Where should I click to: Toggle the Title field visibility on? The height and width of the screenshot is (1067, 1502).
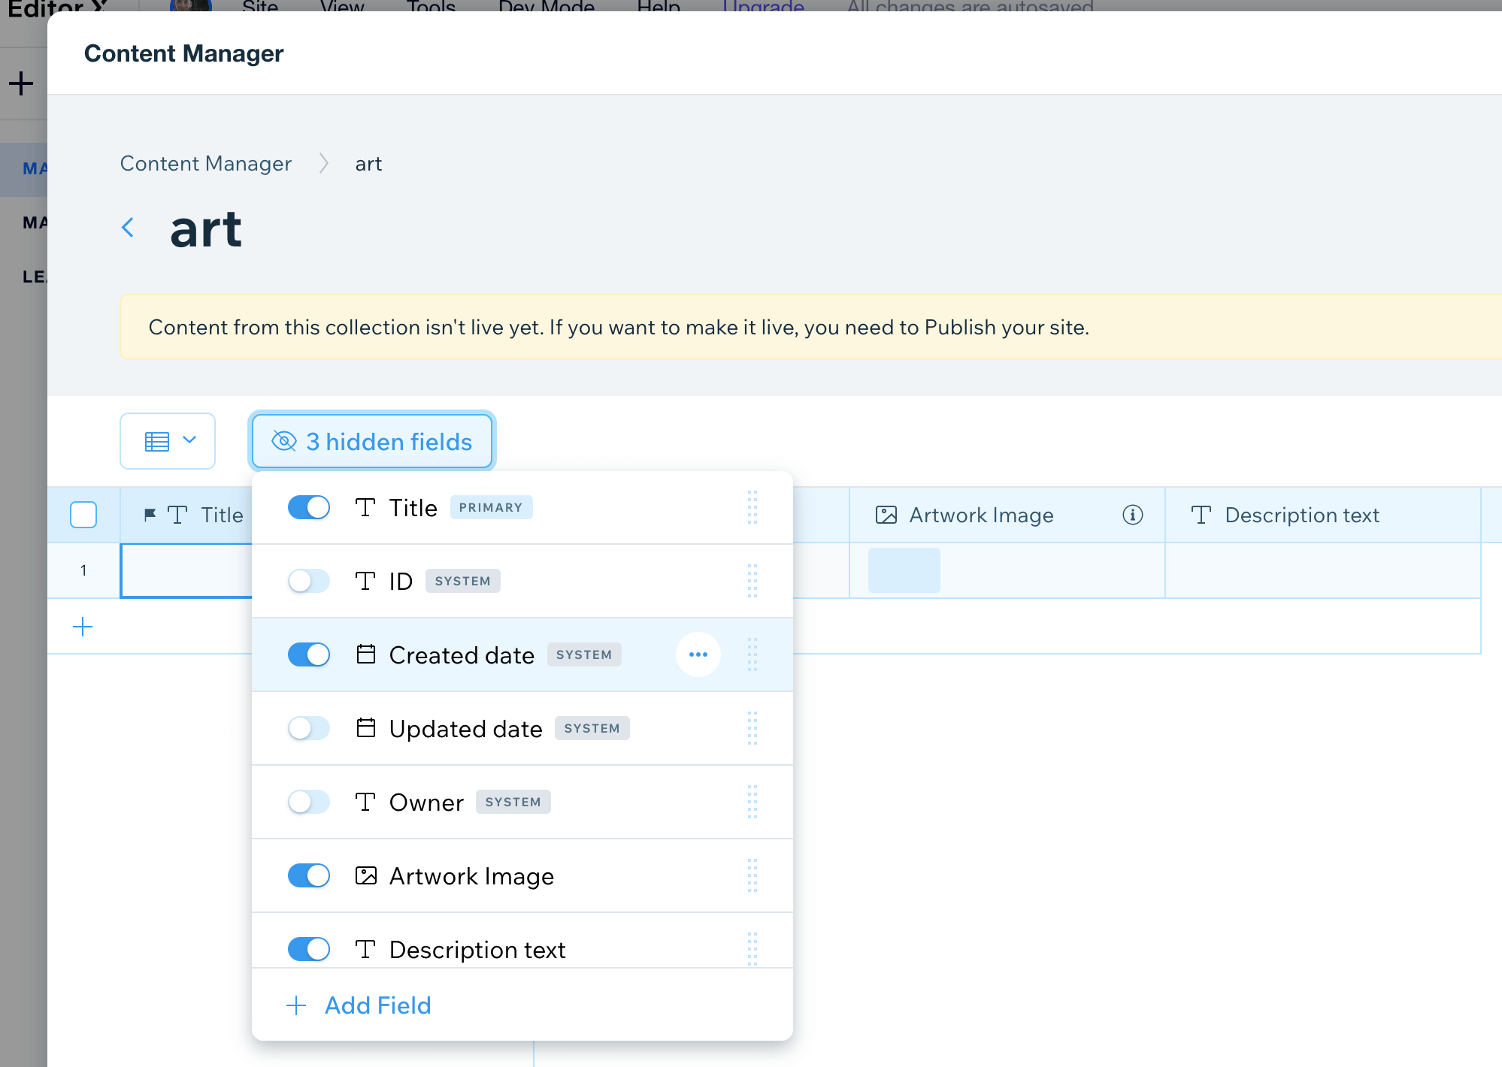click(307, 506)
